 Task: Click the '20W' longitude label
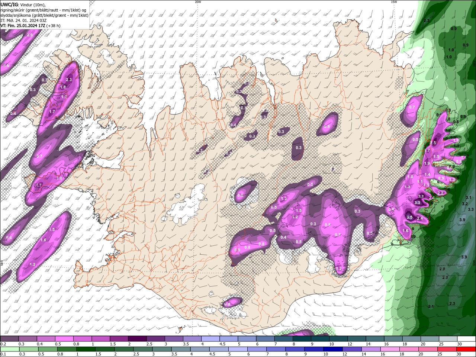198,2
